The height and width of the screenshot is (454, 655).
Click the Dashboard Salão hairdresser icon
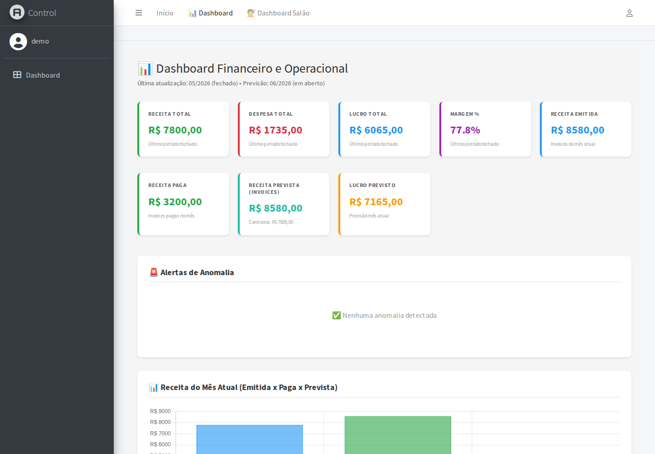pyautogui.click(x=251, y=13)
